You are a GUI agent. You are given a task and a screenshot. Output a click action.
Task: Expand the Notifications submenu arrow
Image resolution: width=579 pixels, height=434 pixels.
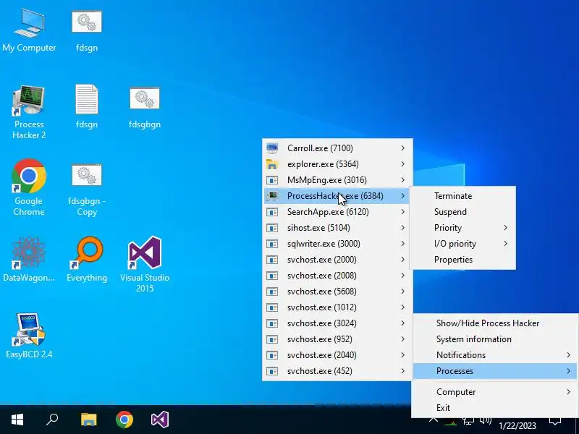[x=569, y=355]
